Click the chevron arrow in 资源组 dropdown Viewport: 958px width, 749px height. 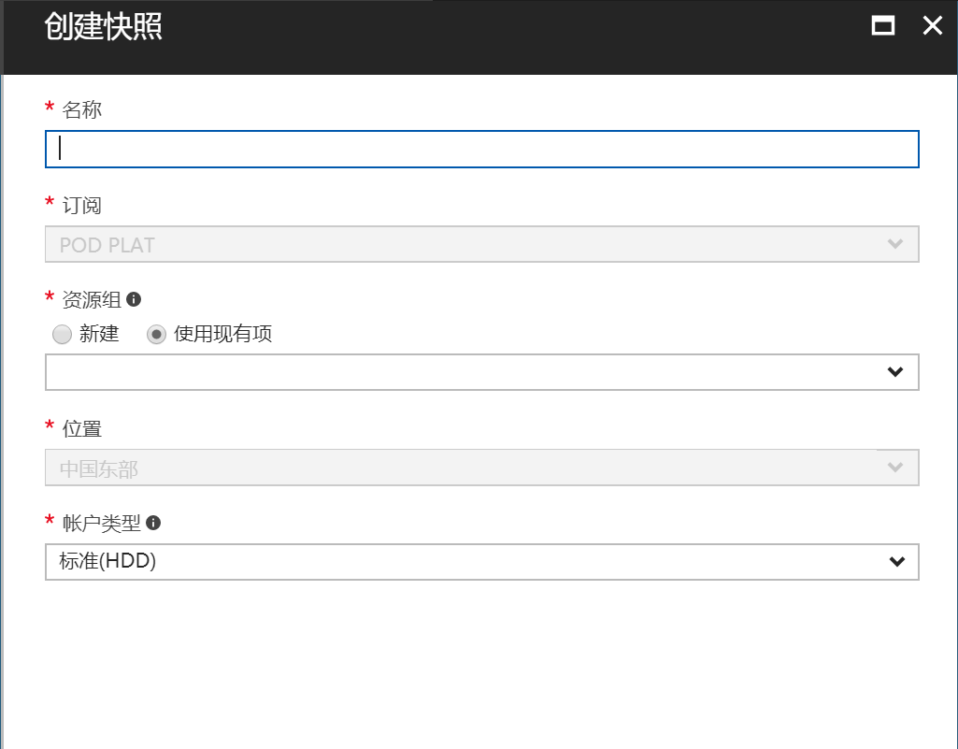click(895, 372)
